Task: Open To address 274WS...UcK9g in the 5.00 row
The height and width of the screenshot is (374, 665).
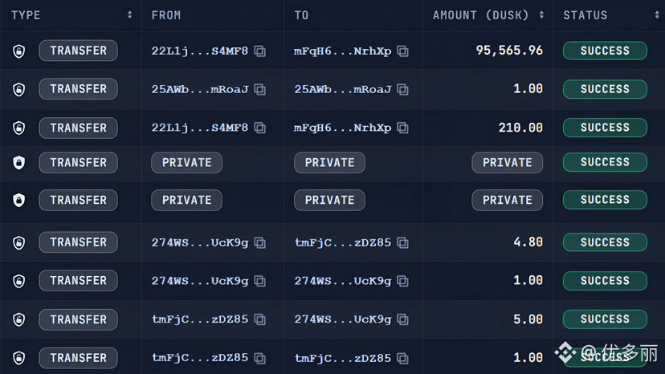Action: click(343, 319)
